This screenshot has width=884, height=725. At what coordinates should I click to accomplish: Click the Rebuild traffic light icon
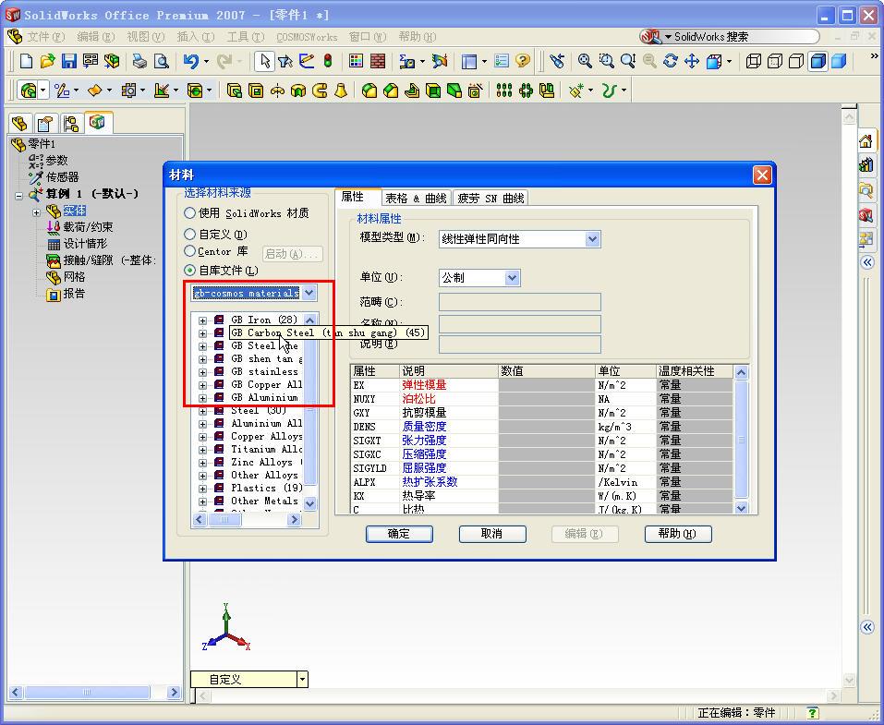[x=328, y=61]
